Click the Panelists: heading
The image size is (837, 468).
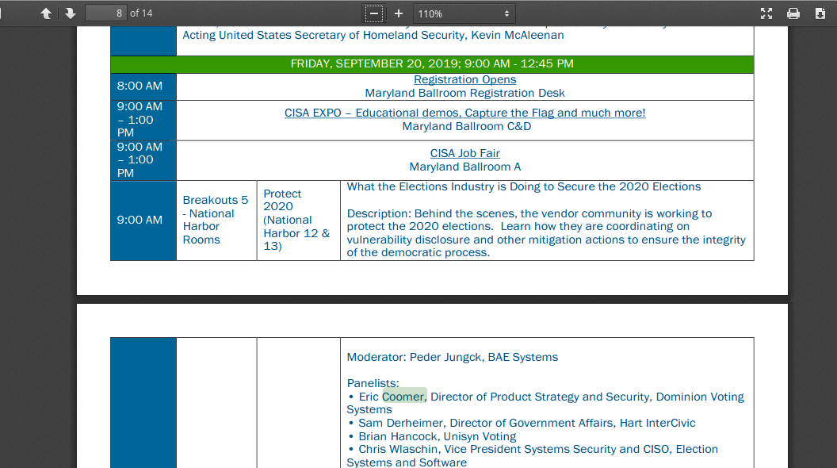(x=373, y=383)
